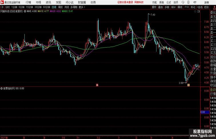The height and width of the screenshot is (139, 216).
Task: Click the 复权 toolbar button
Action: point(154,7)
